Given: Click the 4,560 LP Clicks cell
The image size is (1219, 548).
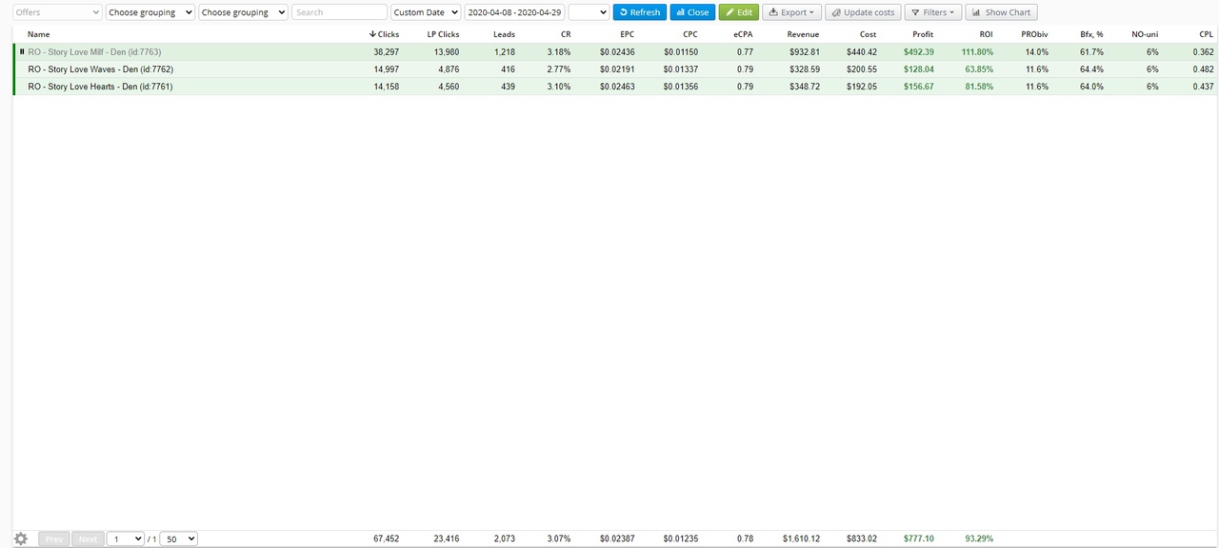Looking at the screenshot, I should 448,86.
